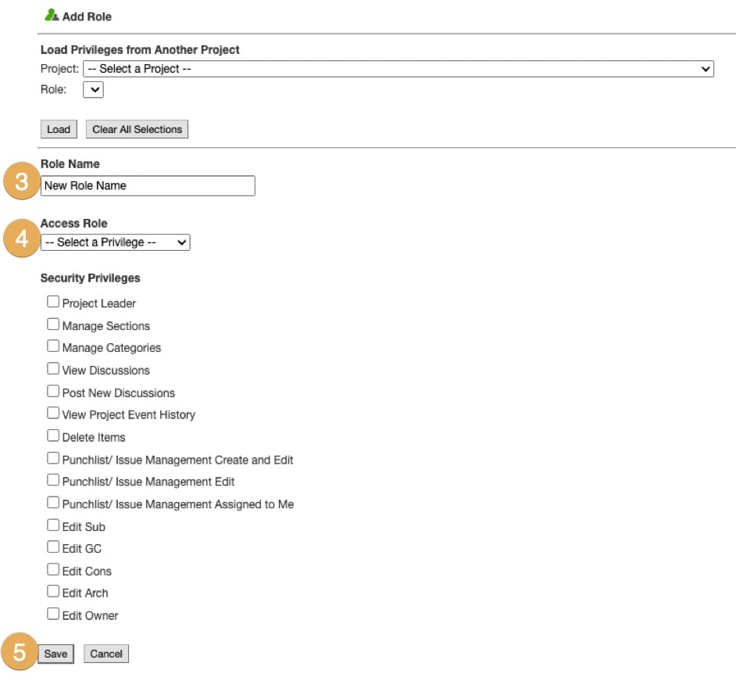736x681 pixels.
Task: Click the green Add Role users icon
Action: pyautogui.click(x=52, y=16)
